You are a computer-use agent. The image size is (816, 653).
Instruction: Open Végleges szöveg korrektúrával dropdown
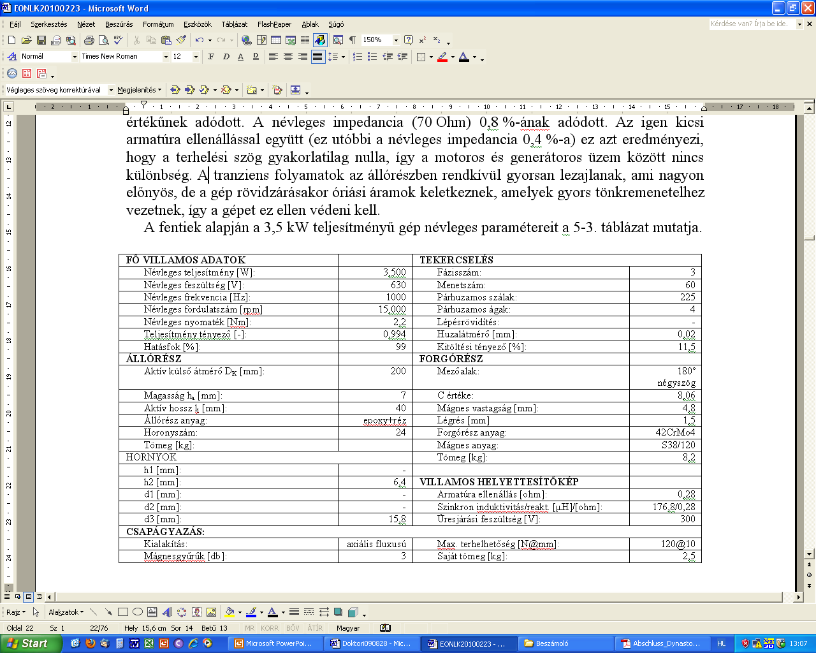(x=111, y=90)
